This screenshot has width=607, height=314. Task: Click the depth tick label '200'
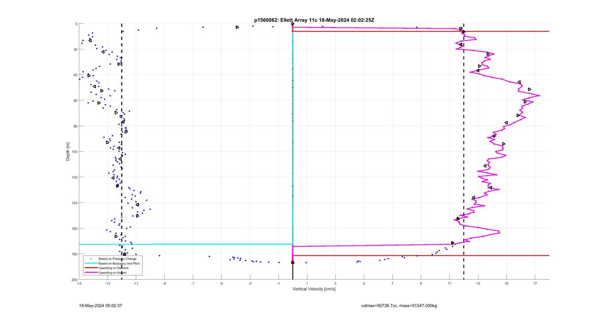[x=74, y=280]
